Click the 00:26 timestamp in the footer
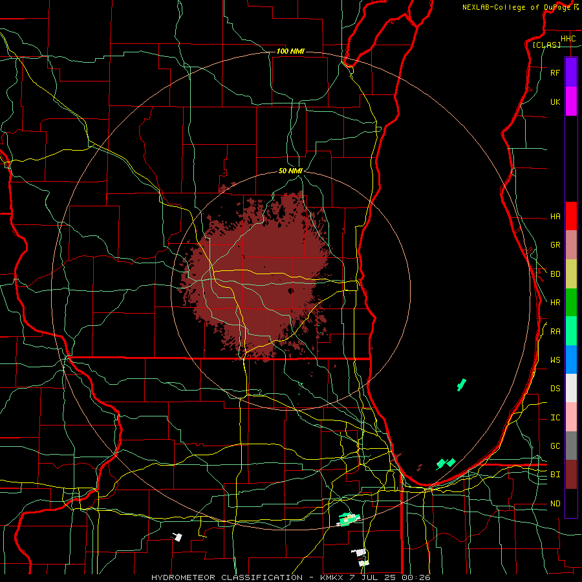The width and height of the screenshot is (582, 582). click(x=416, y=577)
